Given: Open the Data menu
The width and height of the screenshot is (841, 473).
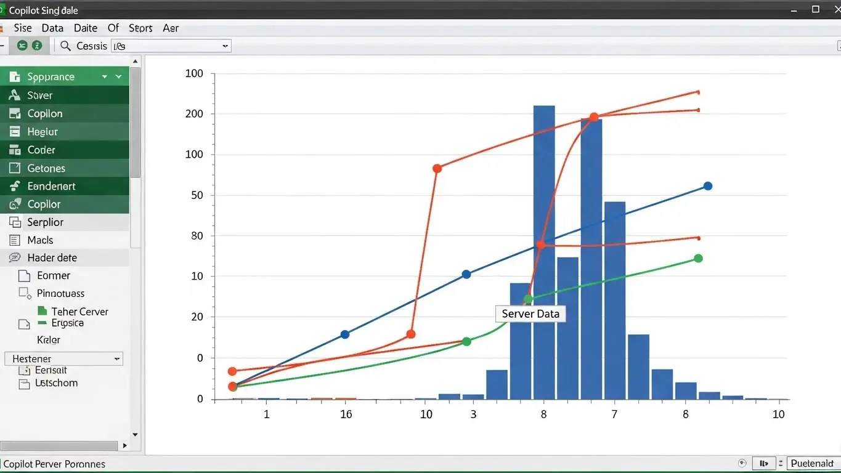Looking at the screenshot, I should tap(52, 28).
